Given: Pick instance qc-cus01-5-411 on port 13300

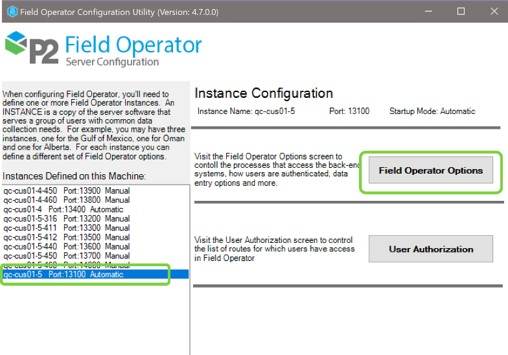Looking at the screenshot, I should (66, 228).
